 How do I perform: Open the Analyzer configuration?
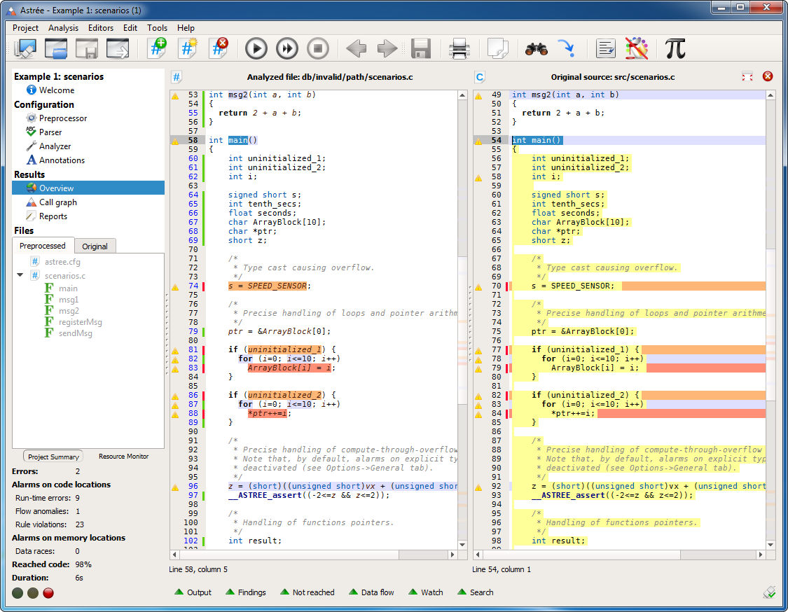pos(55,146)
